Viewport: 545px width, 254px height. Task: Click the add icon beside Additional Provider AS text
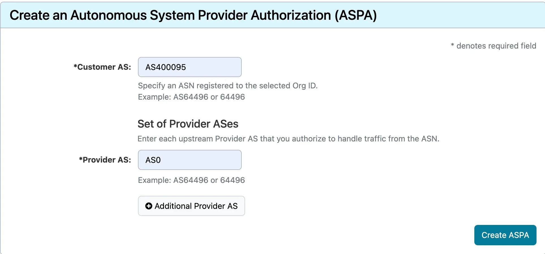pyautogui.click(x=148, y=206)
